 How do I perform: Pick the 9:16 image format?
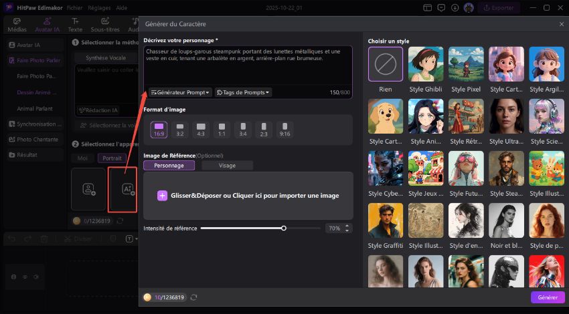[284, 128]
